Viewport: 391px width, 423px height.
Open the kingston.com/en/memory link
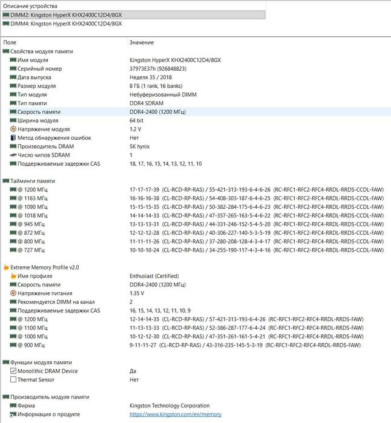click(176, 414)
